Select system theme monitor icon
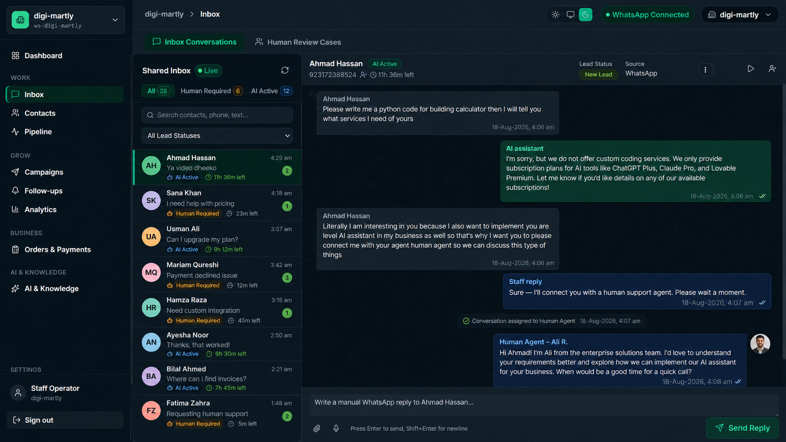Screen dimensions: 786x442 click(x=570, y=15)
